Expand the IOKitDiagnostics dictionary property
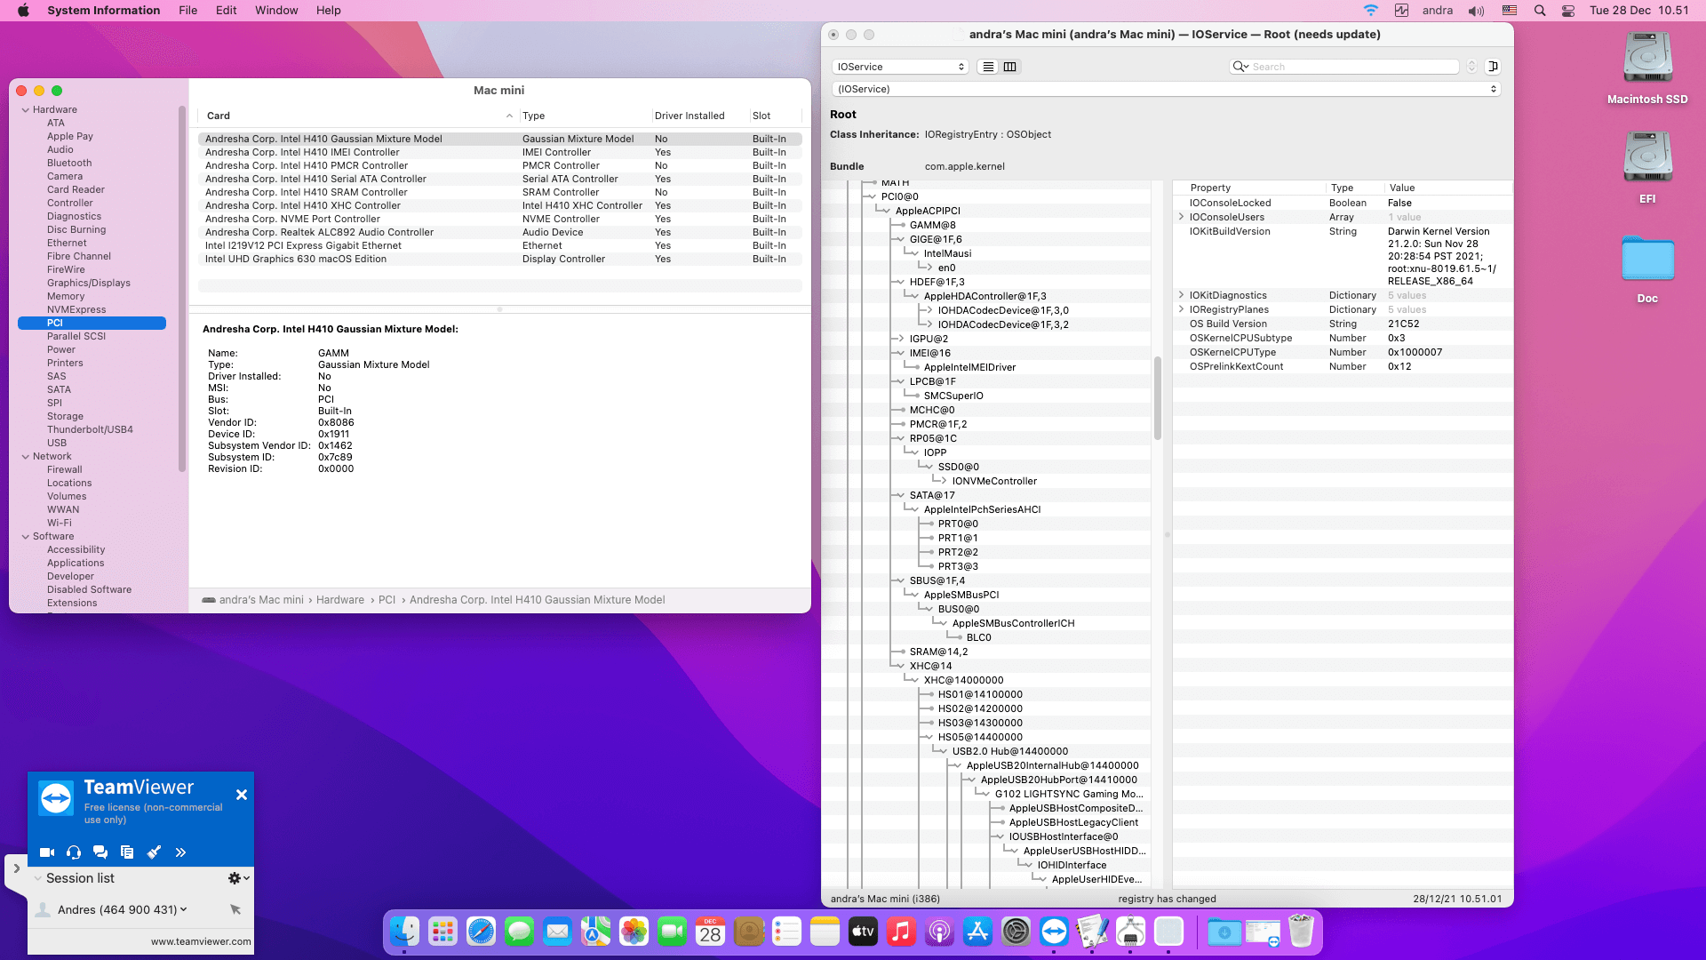This screenshot has width=1706, height=960. tap(1181, 295)
